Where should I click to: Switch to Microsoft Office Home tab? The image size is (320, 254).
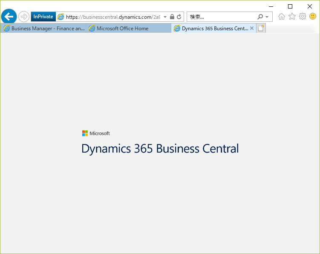(x=128, y=29)
